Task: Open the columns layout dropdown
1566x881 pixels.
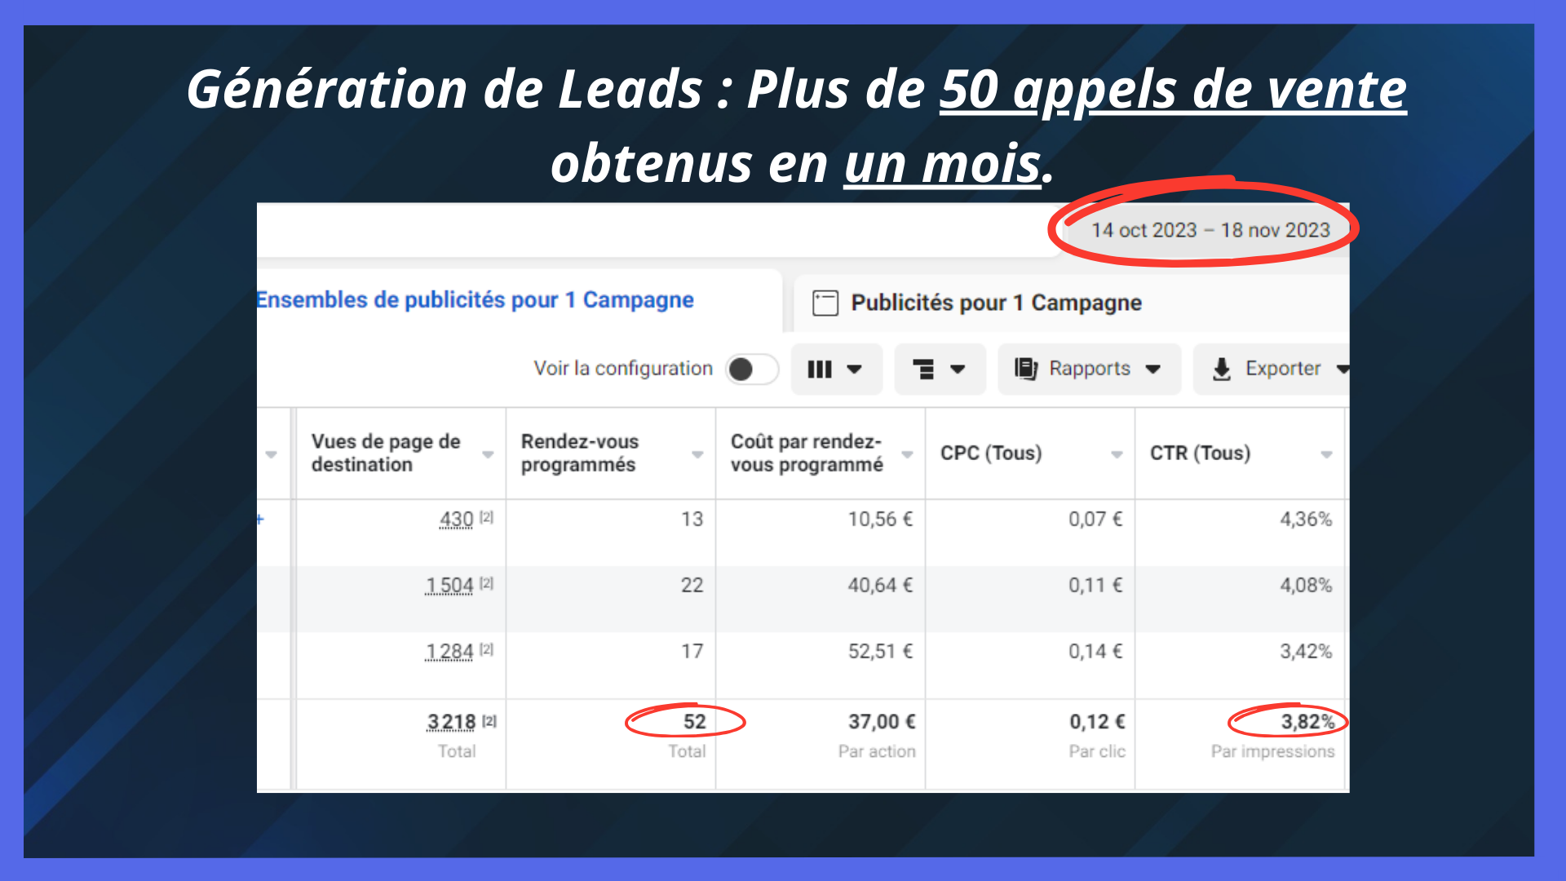Action: (836, 370)
